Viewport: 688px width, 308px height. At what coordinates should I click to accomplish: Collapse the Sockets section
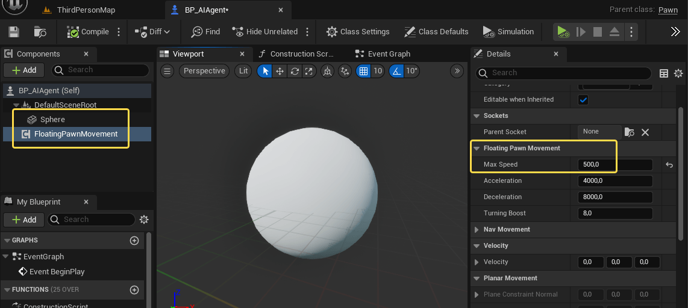[477, 115]
